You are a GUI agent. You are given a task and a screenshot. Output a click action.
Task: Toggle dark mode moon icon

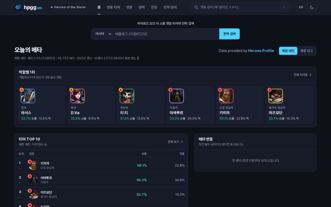pos(312,7)
